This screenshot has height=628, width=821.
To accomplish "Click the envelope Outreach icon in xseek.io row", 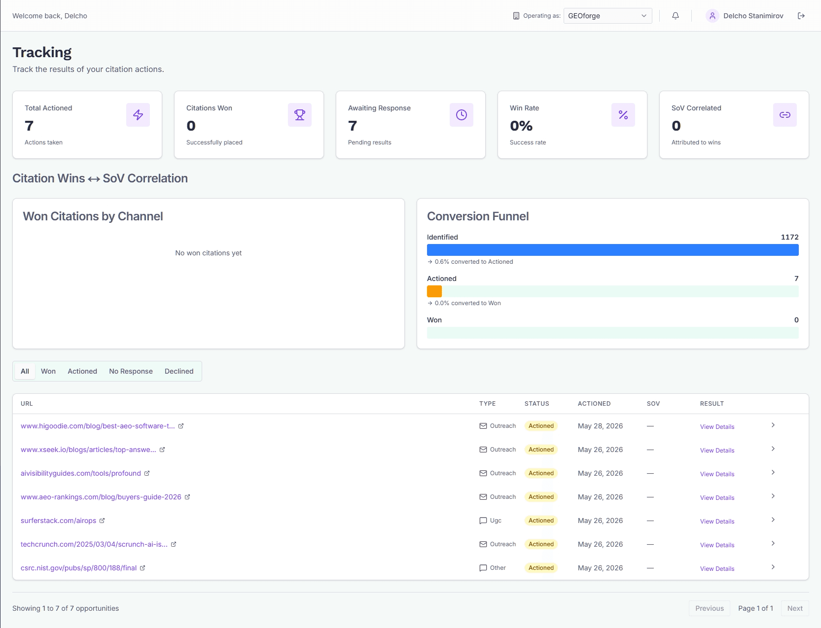I will coord(483,450).
